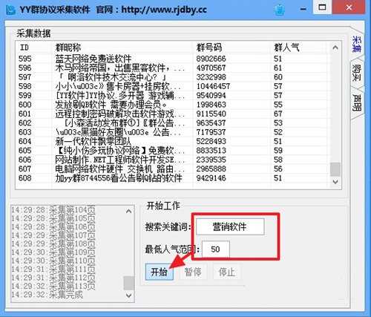Start collecting with the 开始 button
This screenshot has width=371, height=317.
coord(160,272)
